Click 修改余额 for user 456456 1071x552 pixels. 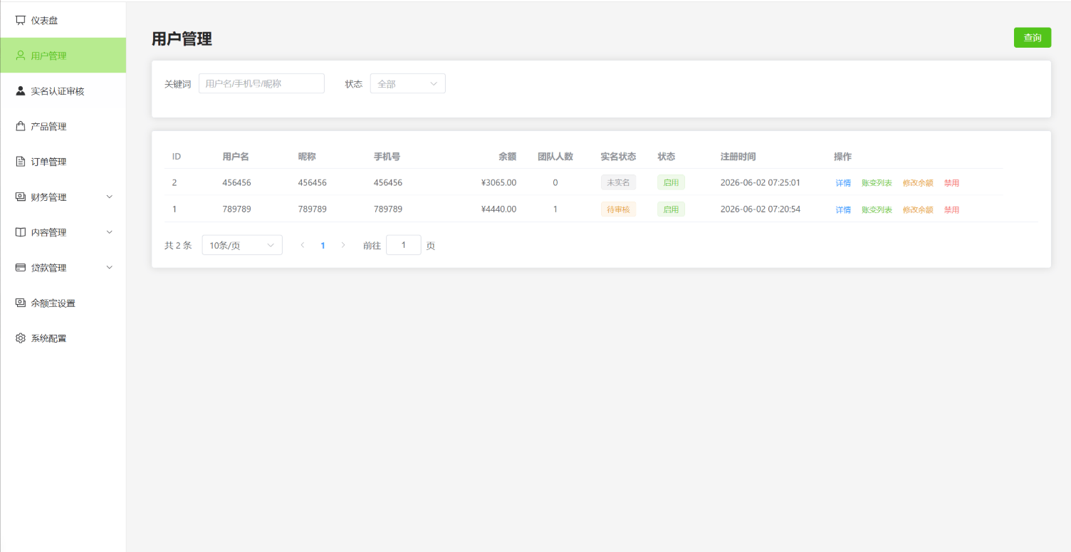(918, 183)
